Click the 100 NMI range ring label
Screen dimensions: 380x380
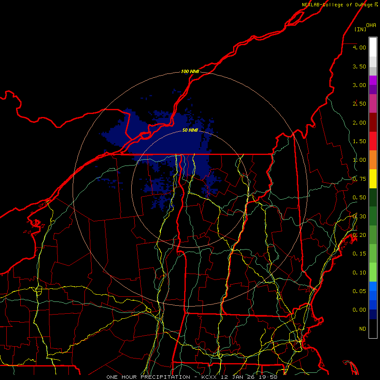click(x=190, y=71)
